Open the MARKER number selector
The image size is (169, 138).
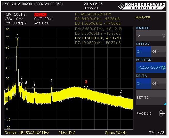click(x=151, y=36)
